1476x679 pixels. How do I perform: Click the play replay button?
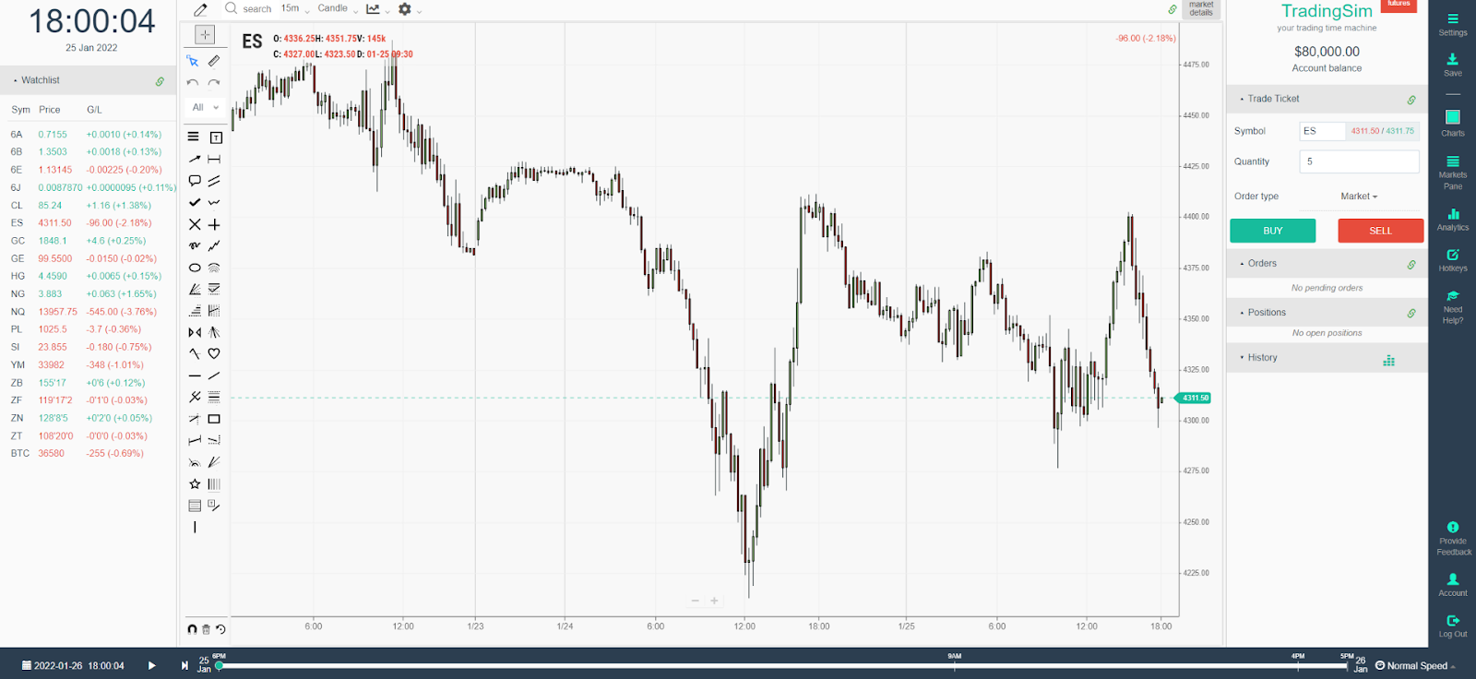[152, 666]
